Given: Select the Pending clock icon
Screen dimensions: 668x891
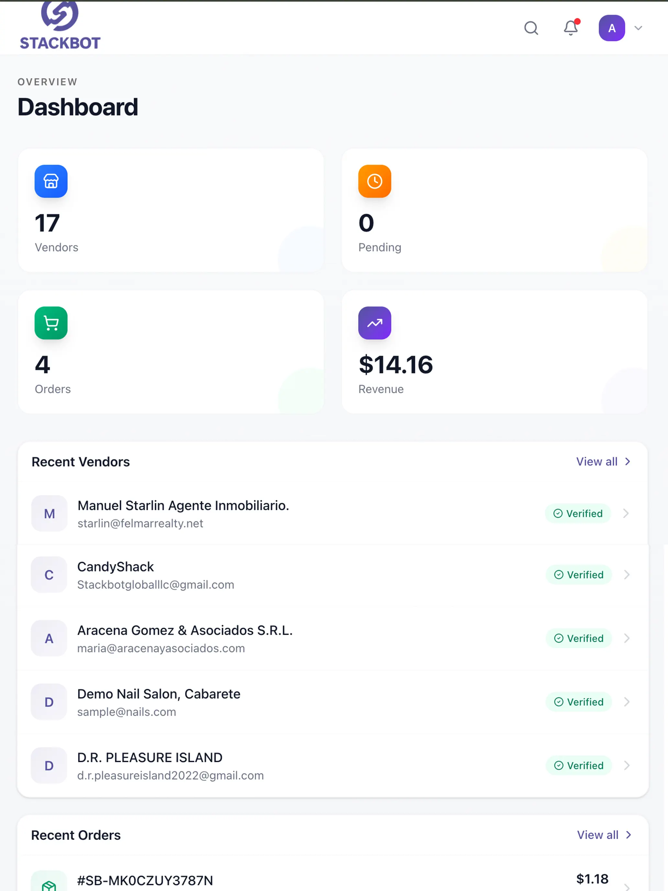Looking at the screenshot, I should [x=374, y=181].
